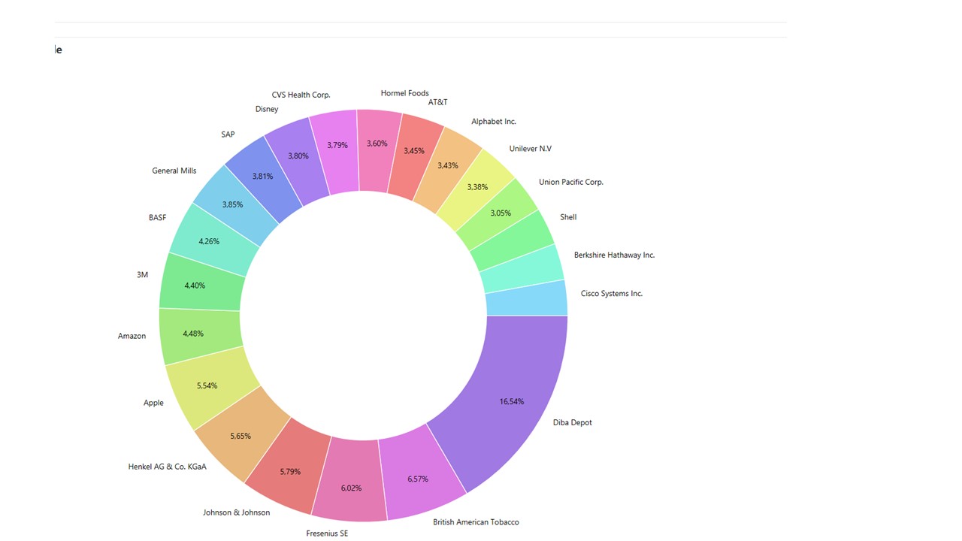Screen dimensions: 962x541
Task: Click the Henkel AG & Co. KGaA label
Action: pyautogui.click(x=167, y=467)
